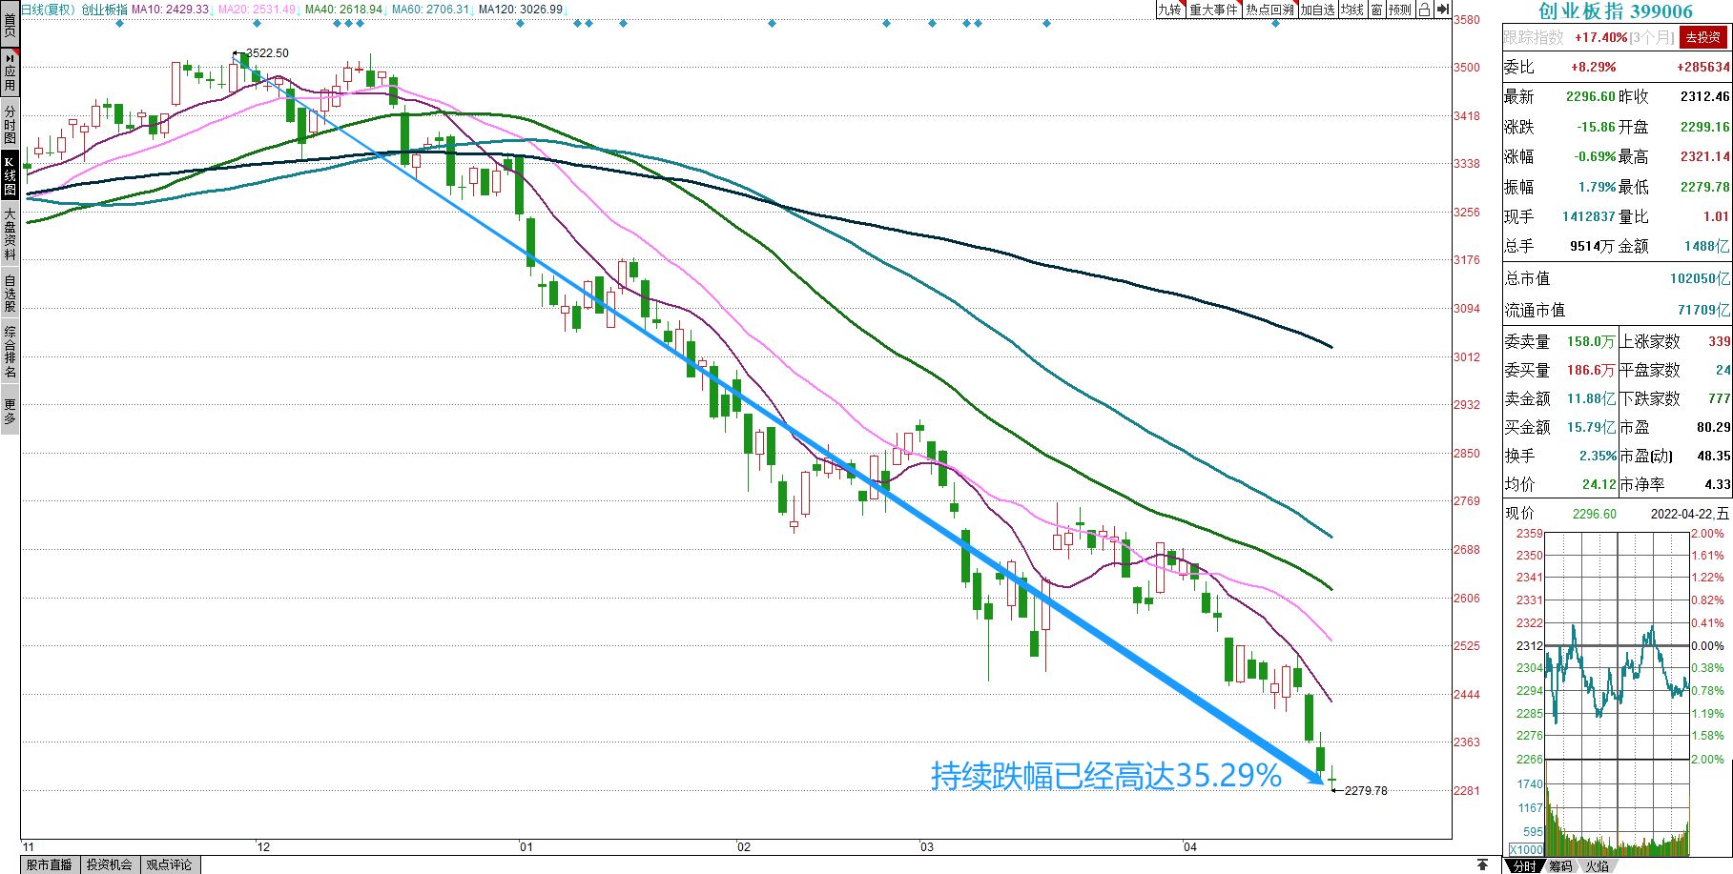1733x874 pixels.
Task: Click the first blue diamond event marker
Action: [x=119, y=23]
